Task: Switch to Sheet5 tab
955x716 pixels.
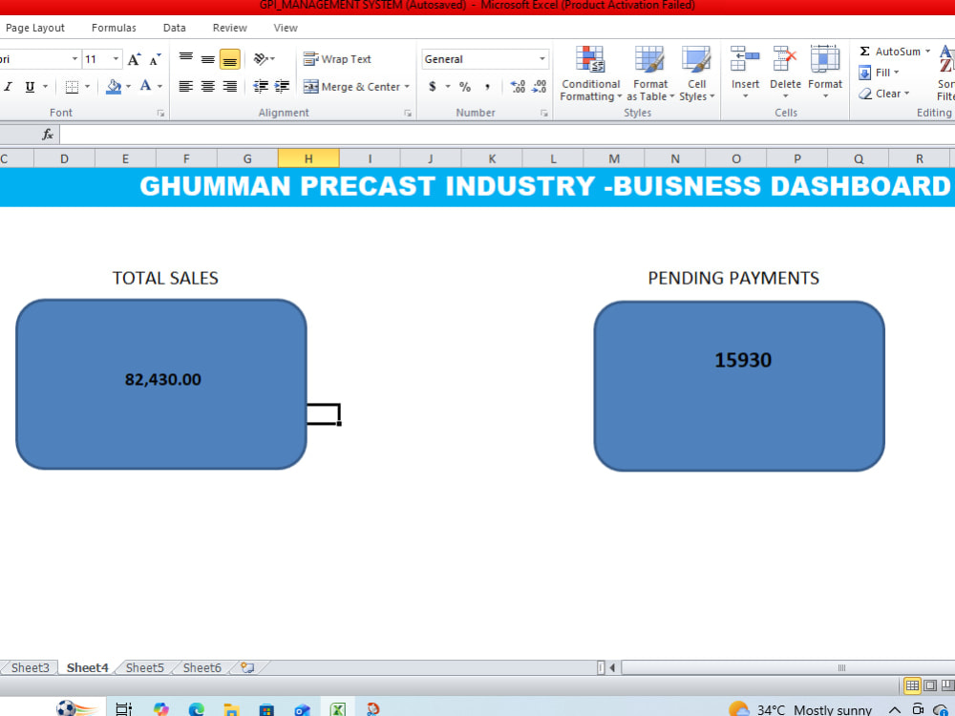Action: coord(145,668)
